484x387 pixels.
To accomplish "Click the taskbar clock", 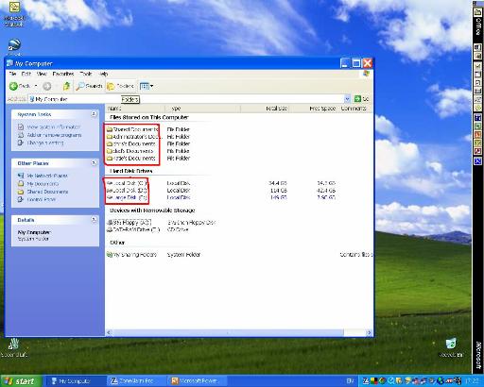I will click(472, 381).
